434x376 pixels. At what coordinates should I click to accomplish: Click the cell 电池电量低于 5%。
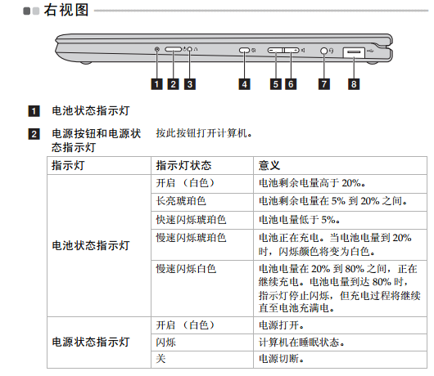click(x=340, y=220)
